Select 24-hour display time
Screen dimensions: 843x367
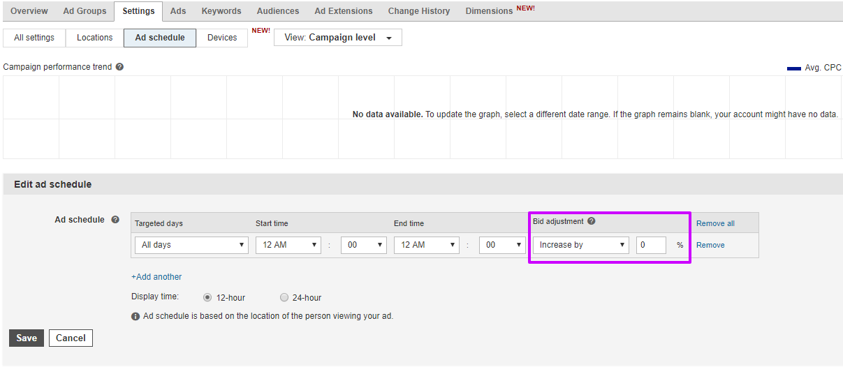pos(284,297)
